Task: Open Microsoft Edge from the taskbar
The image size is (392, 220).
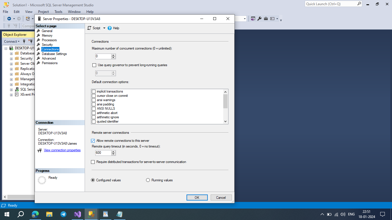Action: click(x=35, y=214)
